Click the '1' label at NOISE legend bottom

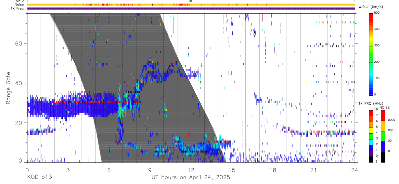(x=388, y=162)
